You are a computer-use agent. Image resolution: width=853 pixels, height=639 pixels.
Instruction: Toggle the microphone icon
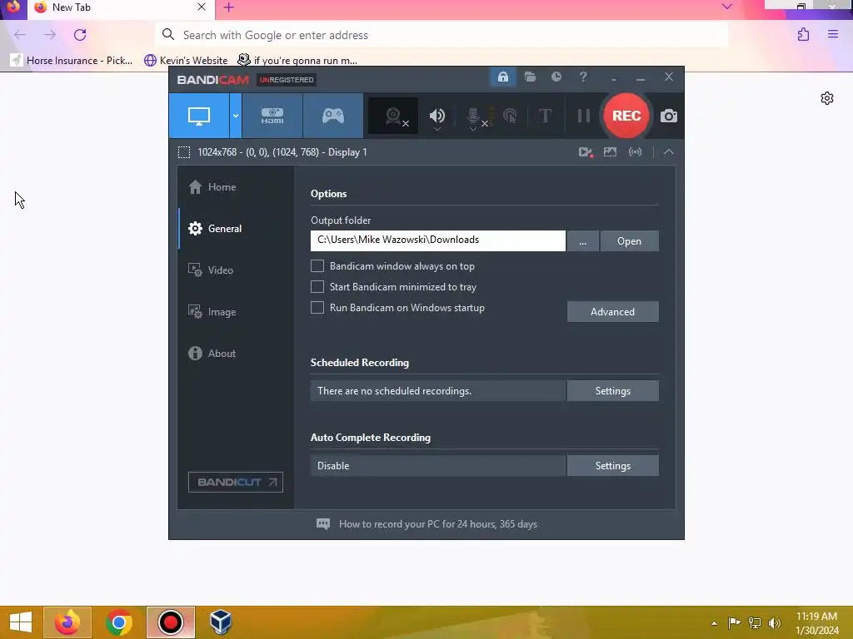coord(473,115)
